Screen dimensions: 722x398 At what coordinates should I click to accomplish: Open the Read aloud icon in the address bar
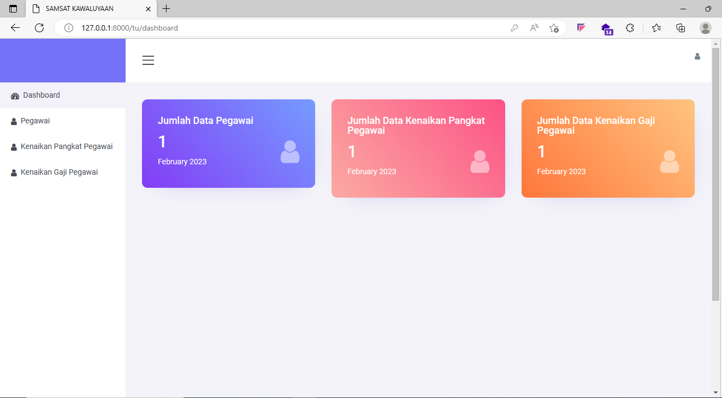tap(534, 28)
